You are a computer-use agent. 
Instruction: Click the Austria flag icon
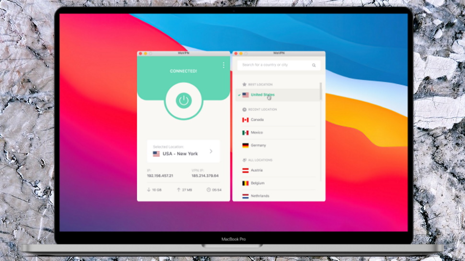(x=245, y=170)
